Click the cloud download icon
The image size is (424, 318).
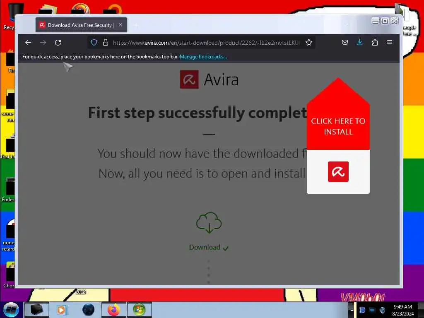[209, 223]
